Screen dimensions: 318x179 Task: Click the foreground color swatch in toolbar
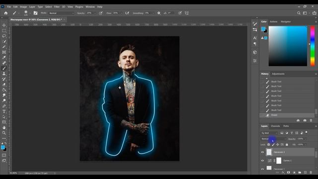pos(3,147)
